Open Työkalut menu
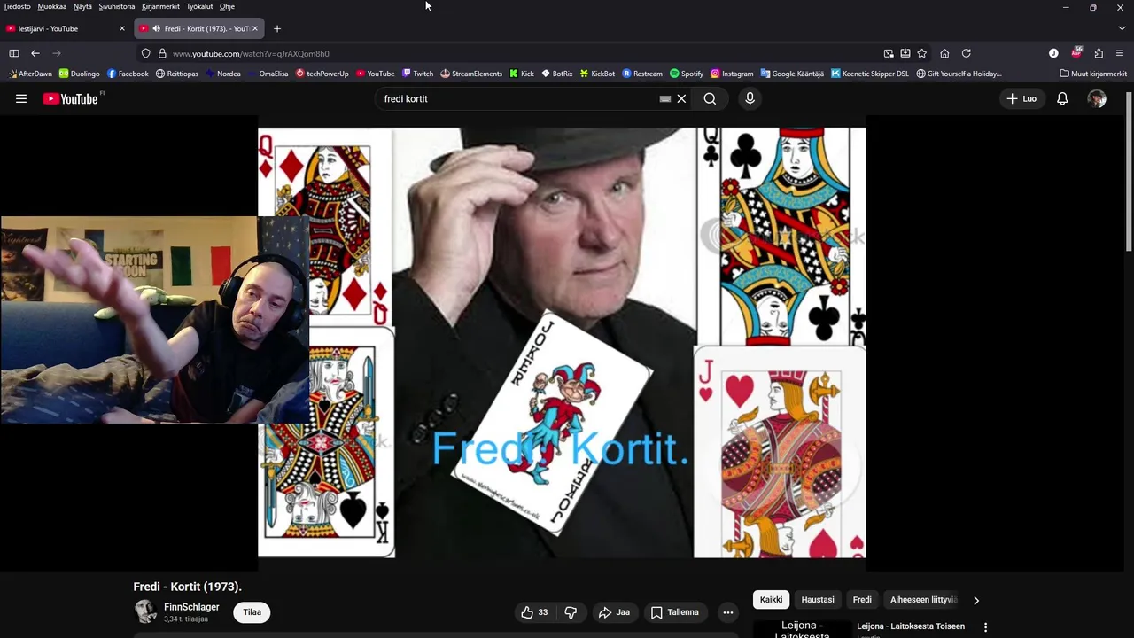Screen dimensions: 1134x638 coord(199,6)
